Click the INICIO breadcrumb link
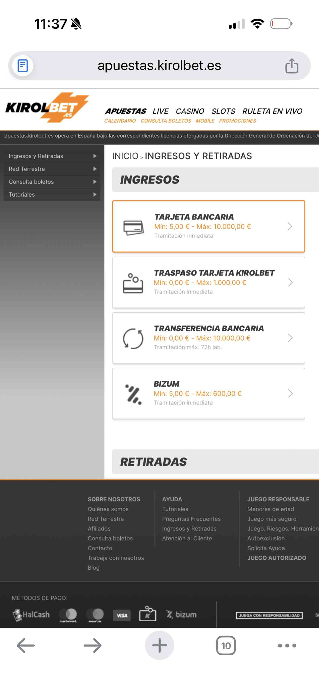The image size is (319, 691). click(x=125, y=156)
